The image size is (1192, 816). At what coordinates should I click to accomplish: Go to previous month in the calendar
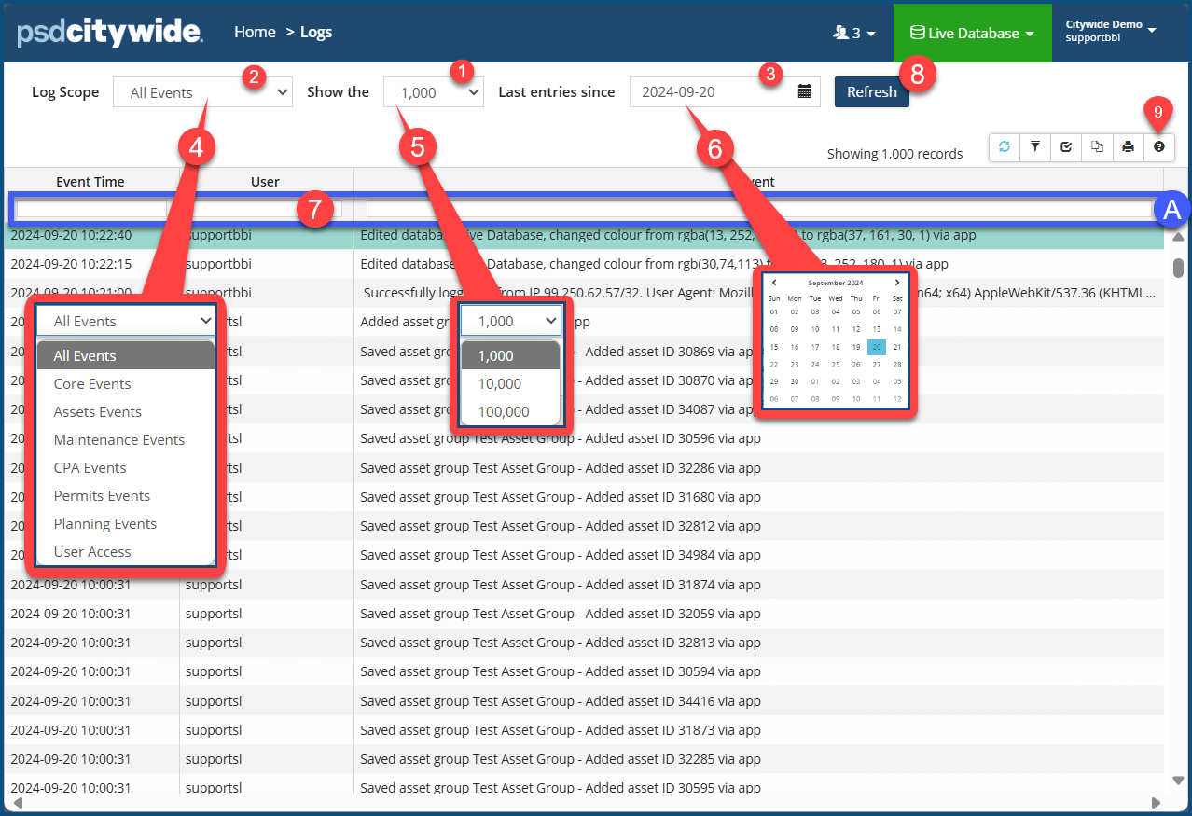[774, 283]
